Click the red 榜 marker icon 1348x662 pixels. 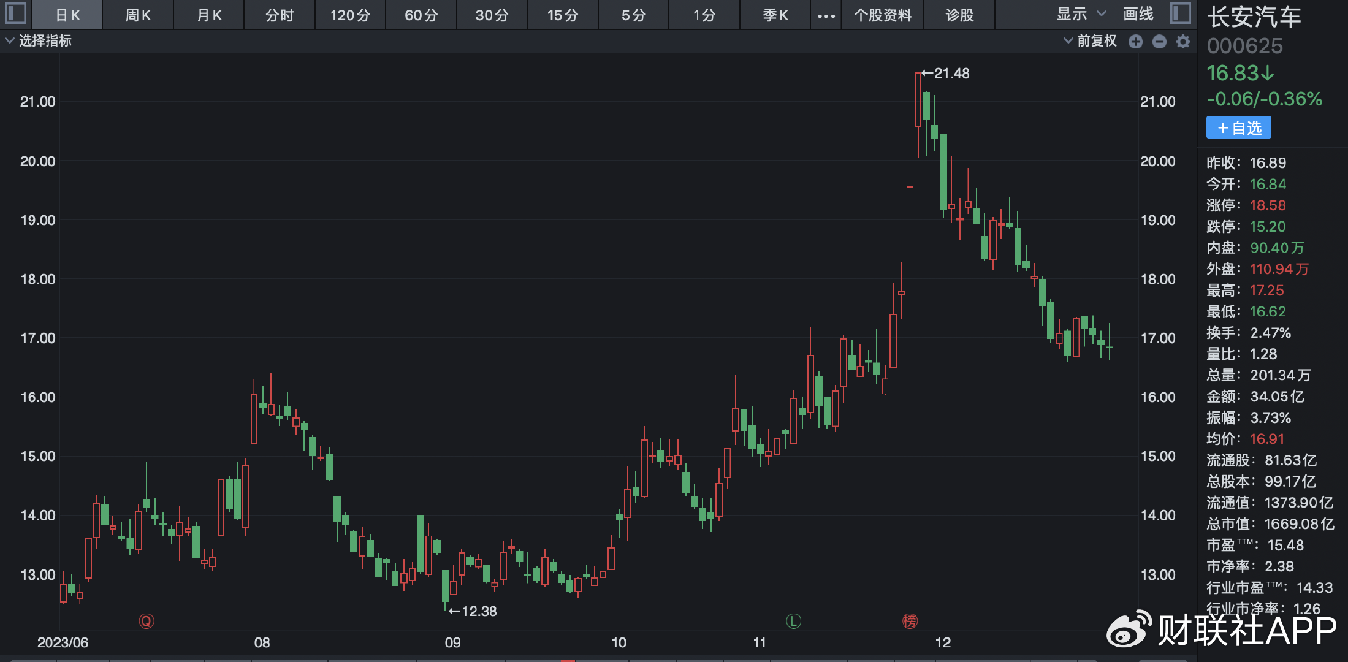point(910,622)
